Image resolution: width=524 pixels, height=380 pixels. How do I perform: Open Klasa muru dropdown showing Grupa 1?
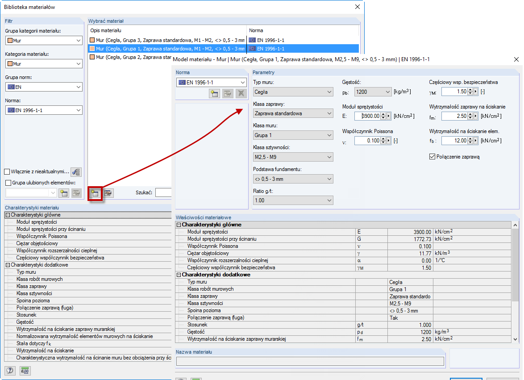click(x=293, y=135)
